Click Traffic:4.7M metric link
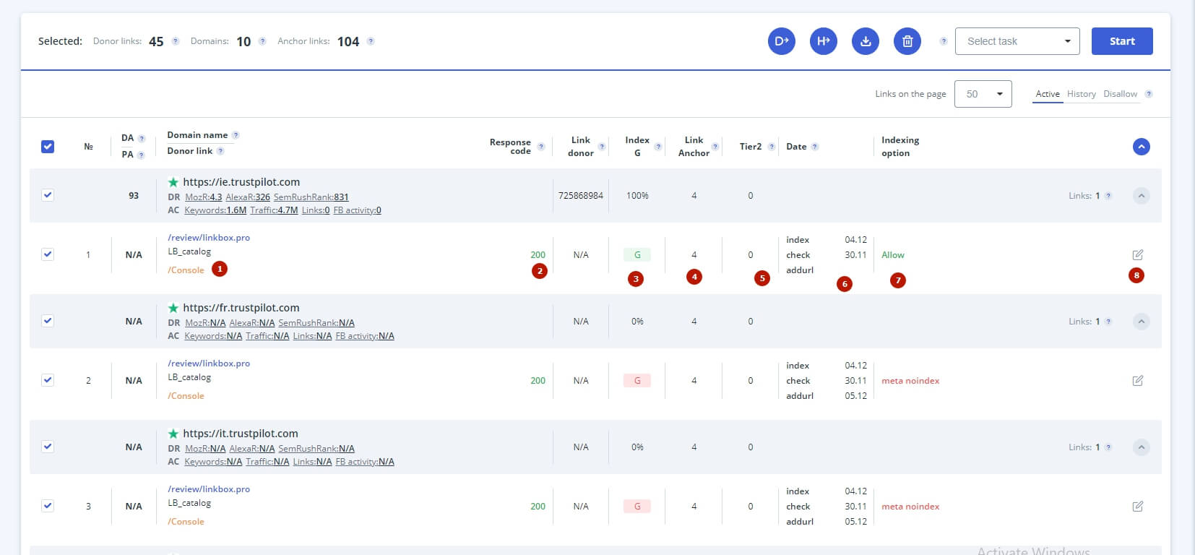The height and width of the screenshot is (555, 1195). pyautogui.click(x=274, y=210)
